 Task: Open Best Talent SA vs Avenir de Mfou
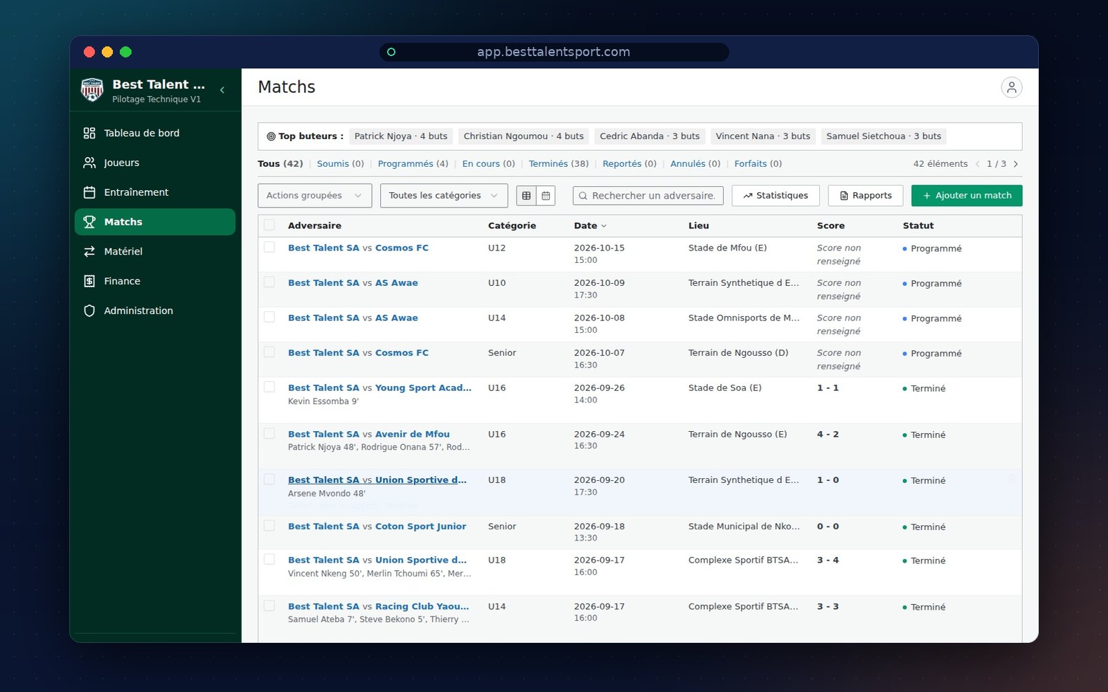coord(368,434)
